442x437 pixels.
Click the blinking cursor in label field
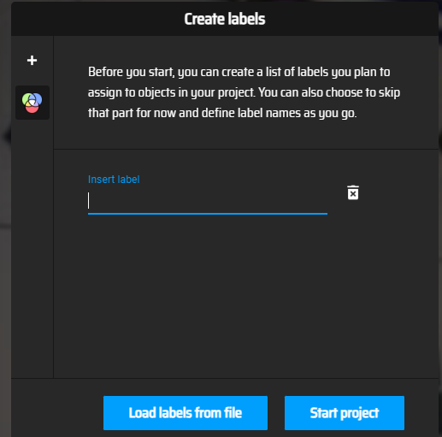point(89,200)
